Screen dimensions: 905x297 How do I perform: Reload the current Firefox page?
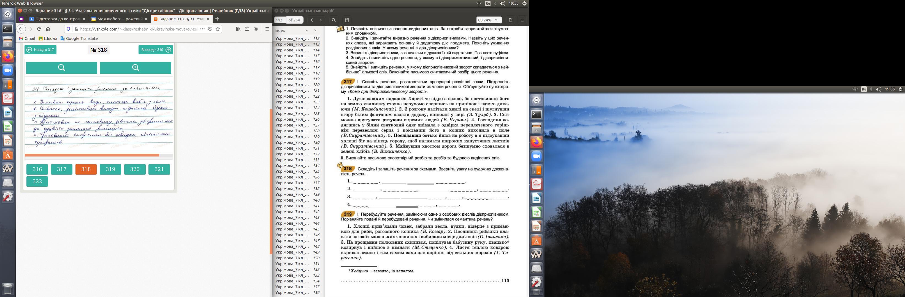[39, 29]
